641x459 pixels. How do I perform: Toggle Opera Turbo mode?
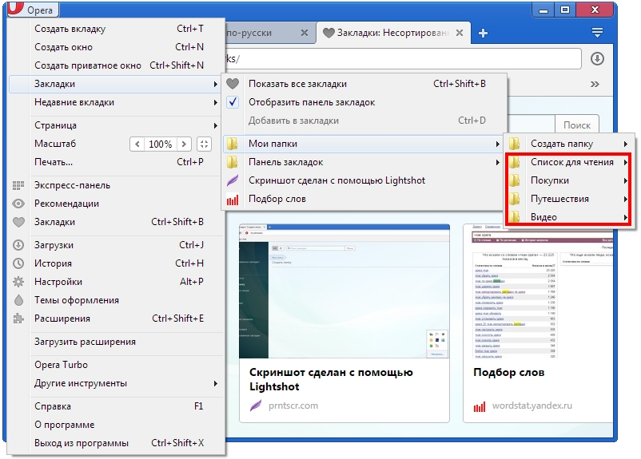[x=117, y=365]
